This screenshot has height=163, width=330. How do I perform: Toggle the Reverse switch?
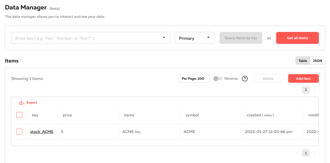click(x=217, y=78)
